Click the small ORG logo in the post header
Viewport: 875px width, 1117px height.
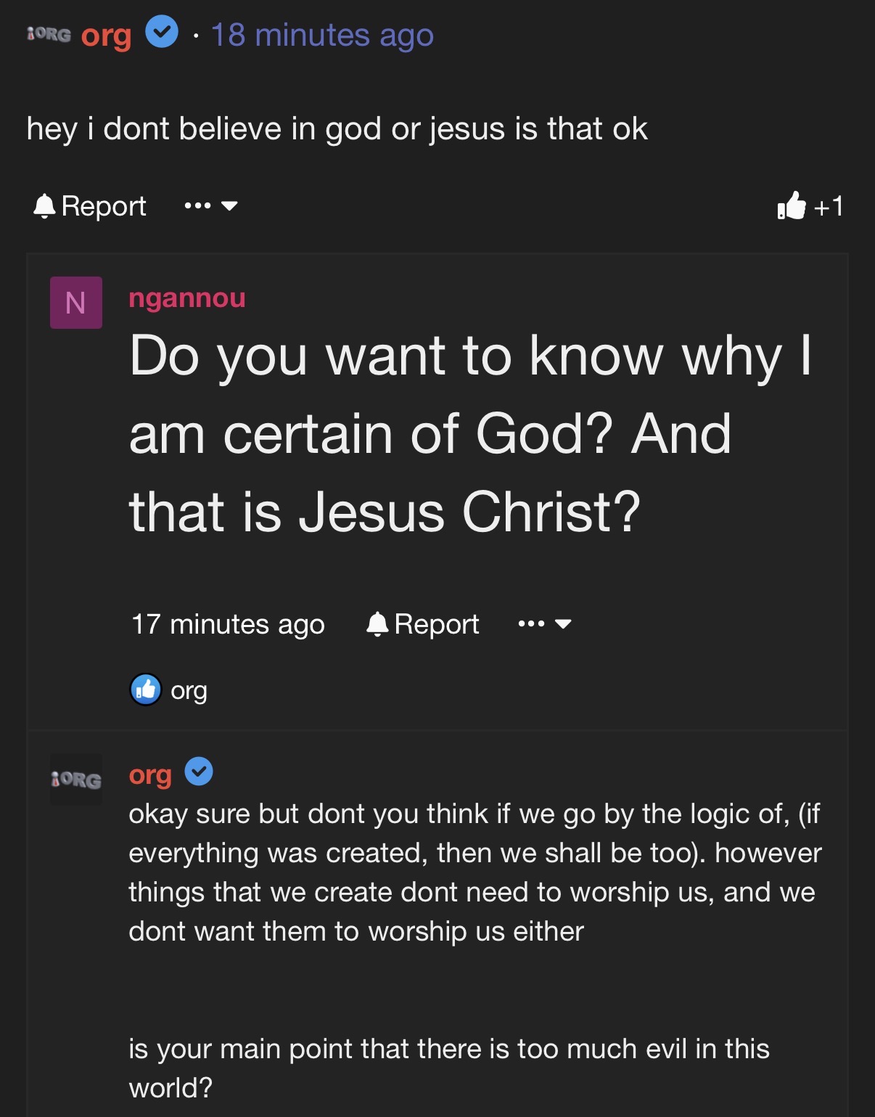click(49, 34)
